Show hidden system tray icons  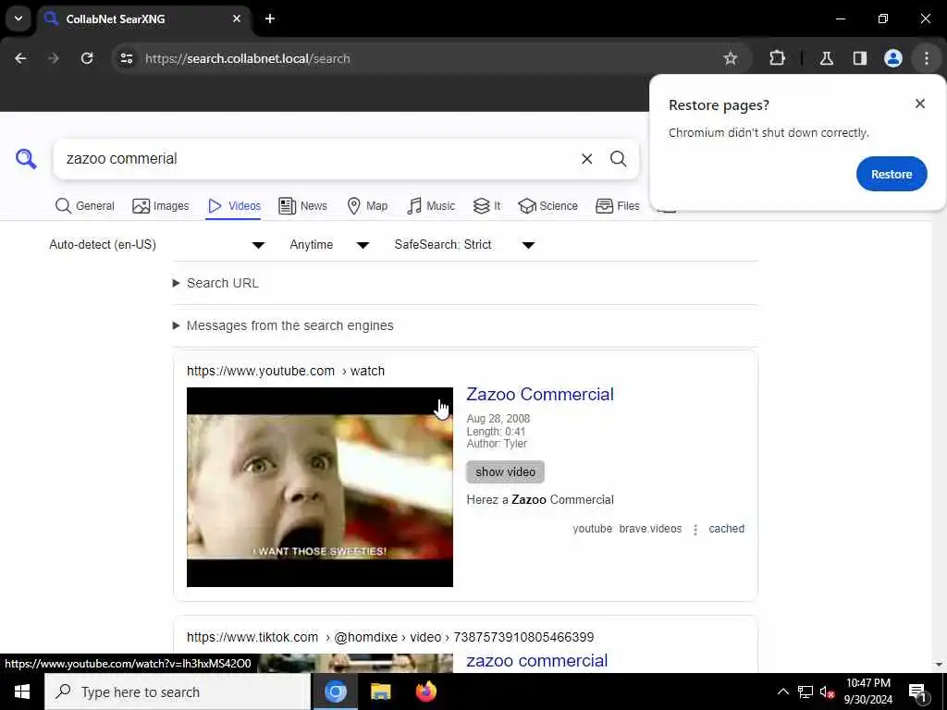click(782, 692)
